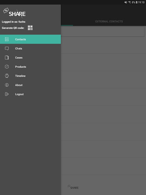Click the Cases document icon
The width and height of the screenshot is (146, 195).
click(x=7, y=58)
